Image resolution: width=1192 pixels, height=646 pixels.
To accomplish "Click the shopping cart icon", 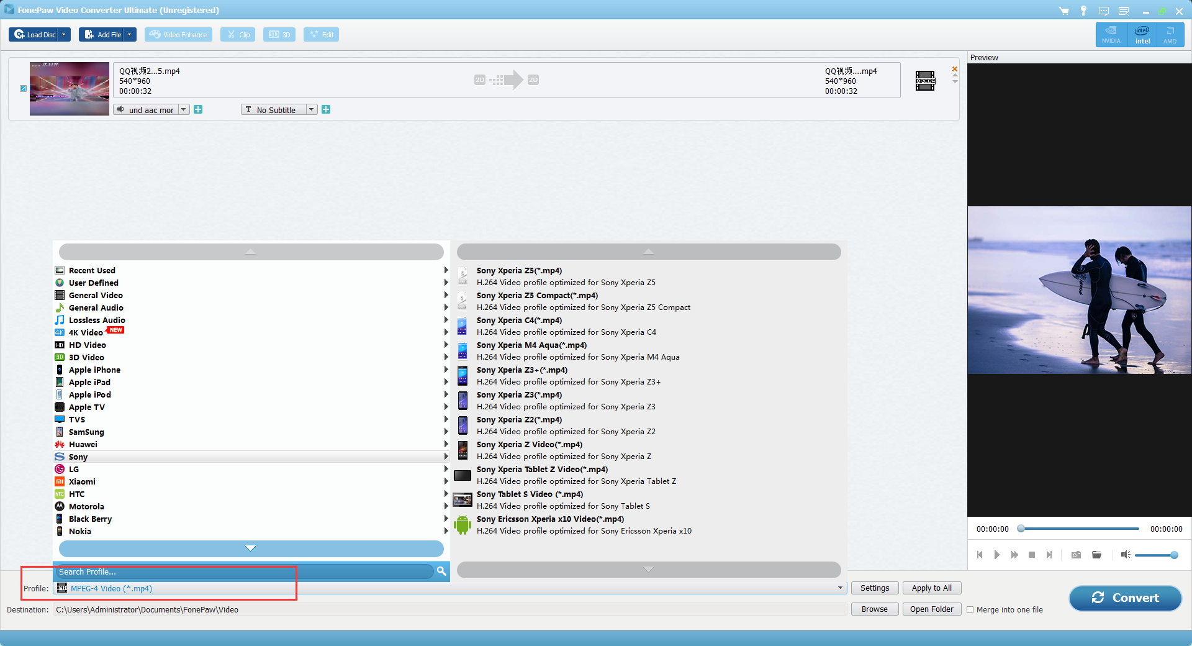I will point(1063,11).
